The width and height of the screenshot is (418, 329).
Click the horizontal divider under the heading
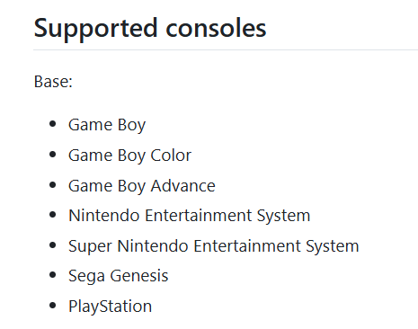point(226,49)
